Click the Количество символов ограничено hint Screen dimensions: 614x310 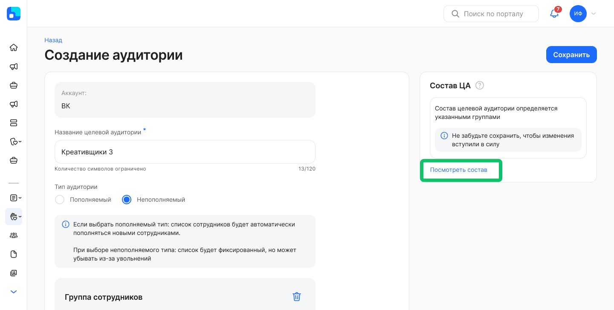point(100,169)
